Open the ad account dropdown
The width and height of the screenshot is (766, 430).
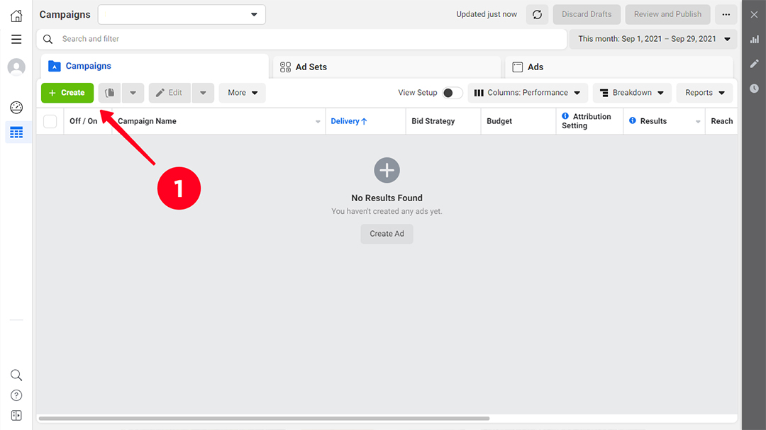[182, 15]
